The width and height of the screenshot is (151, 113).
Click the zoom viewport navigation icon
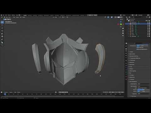coord(123,29)
